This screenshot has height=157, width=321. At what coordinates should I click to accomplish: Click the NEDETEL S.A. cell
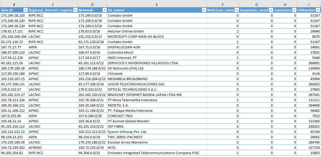(x=157, y=105)
